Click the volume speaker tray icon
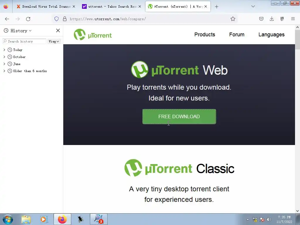This screenshot has height=225, width=300. tap(269, 219)
